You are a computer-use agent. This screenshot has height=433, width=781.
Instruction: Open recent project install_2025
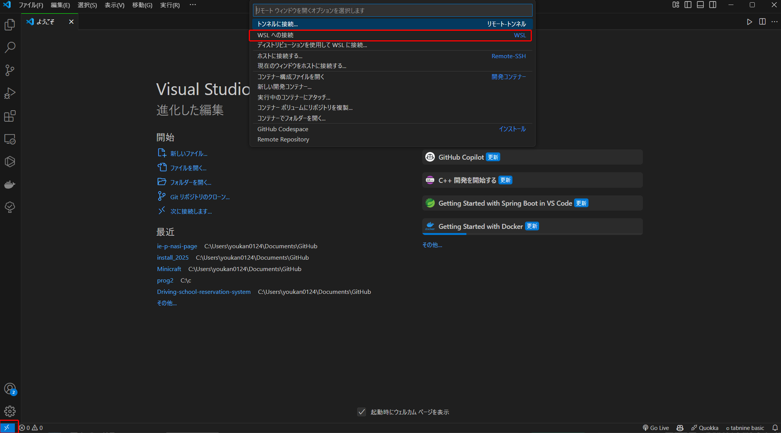(173, 257)
